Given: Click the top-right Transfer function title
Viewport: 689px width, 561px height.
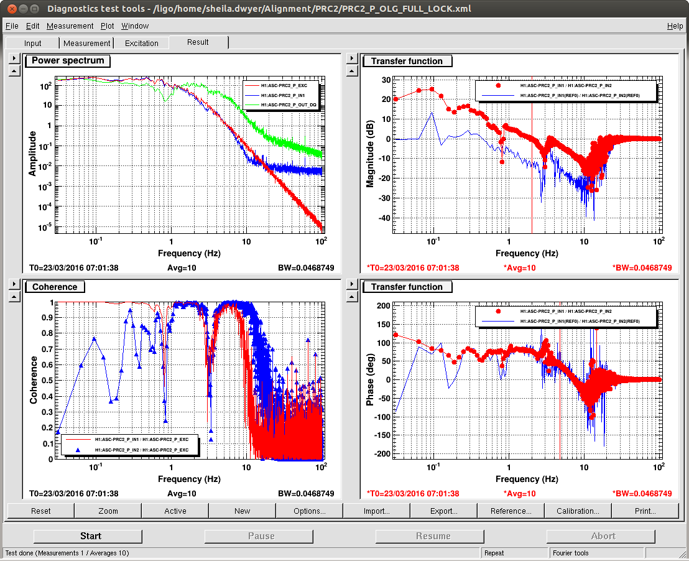Looking at the screenshot, I should pos(407,61).
